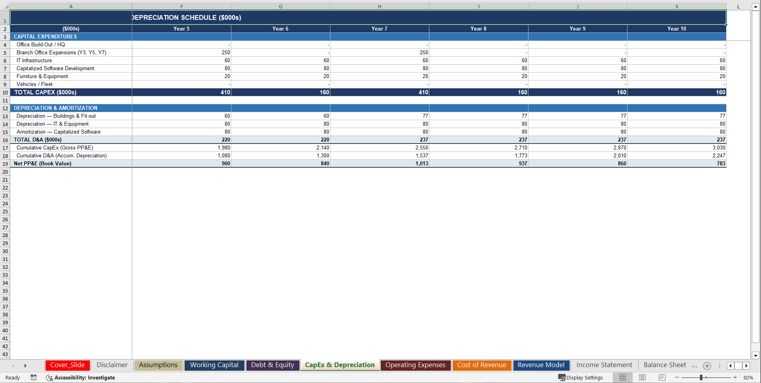The width and height of the screenshot is (761, 383).
Task: Zoom in using the plus icon
Action: point(735,377)
